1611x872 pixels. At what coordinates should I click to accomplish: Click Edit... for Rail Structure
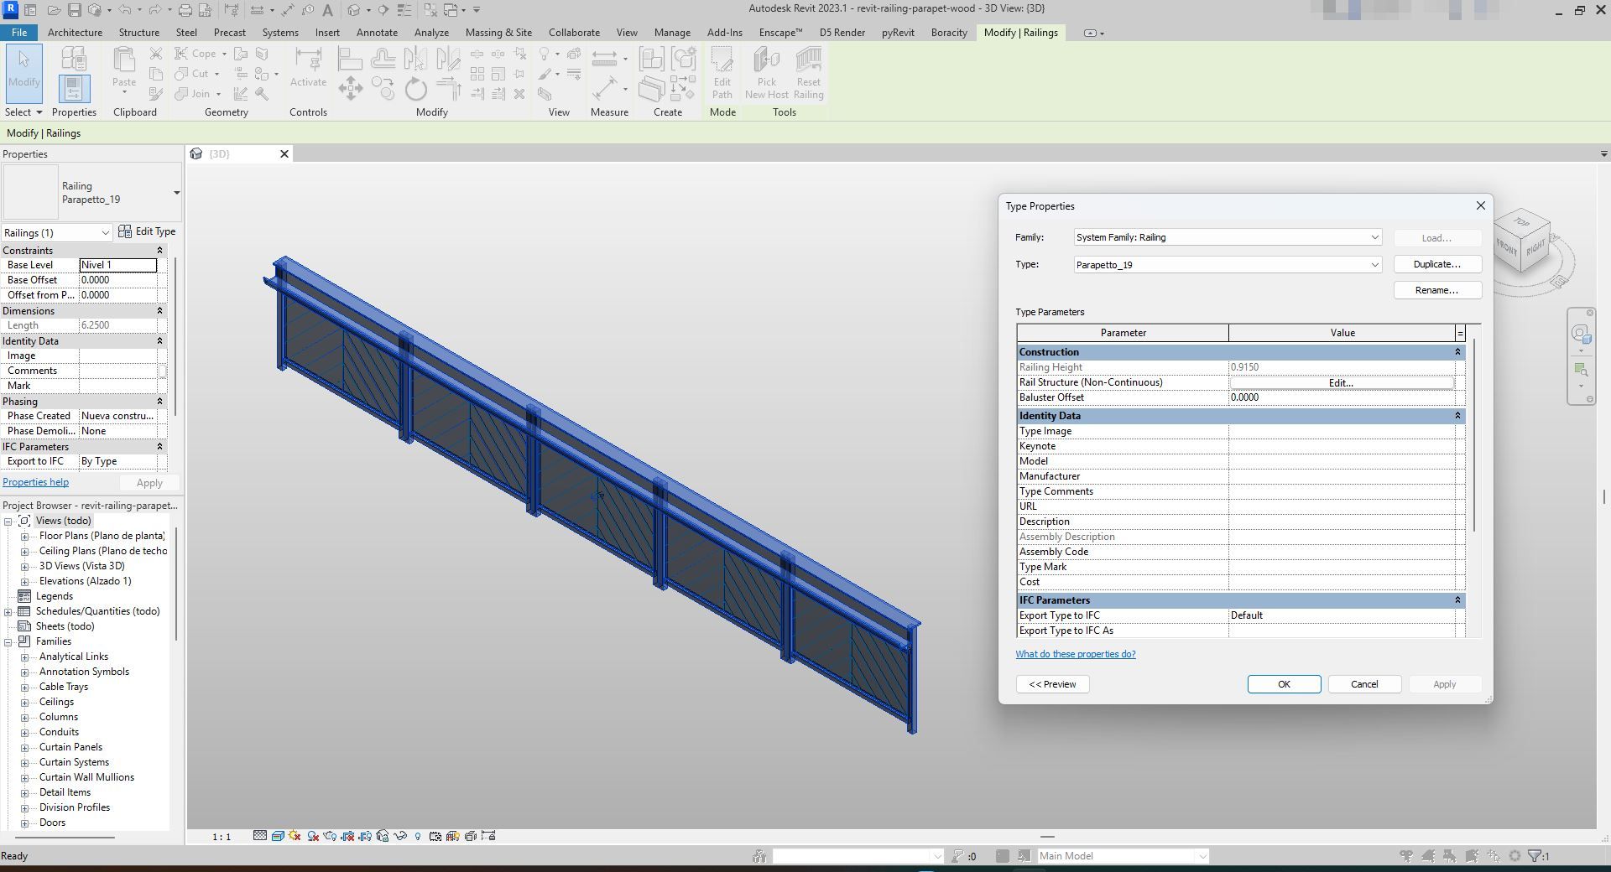tap(1341, 382)
